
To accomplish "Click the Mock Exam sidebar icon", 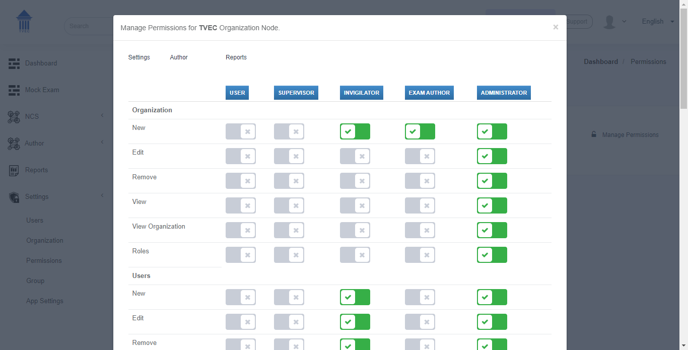I will (14, 90).
